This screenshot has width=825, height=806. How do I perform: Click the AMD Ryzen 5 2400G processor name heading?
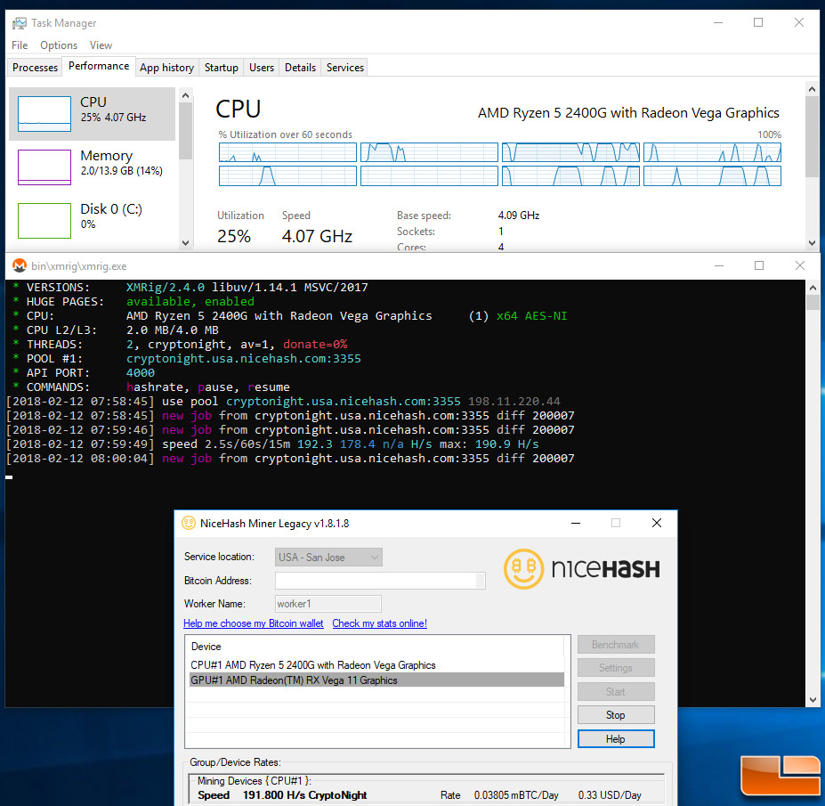click(x=628, y=112)
